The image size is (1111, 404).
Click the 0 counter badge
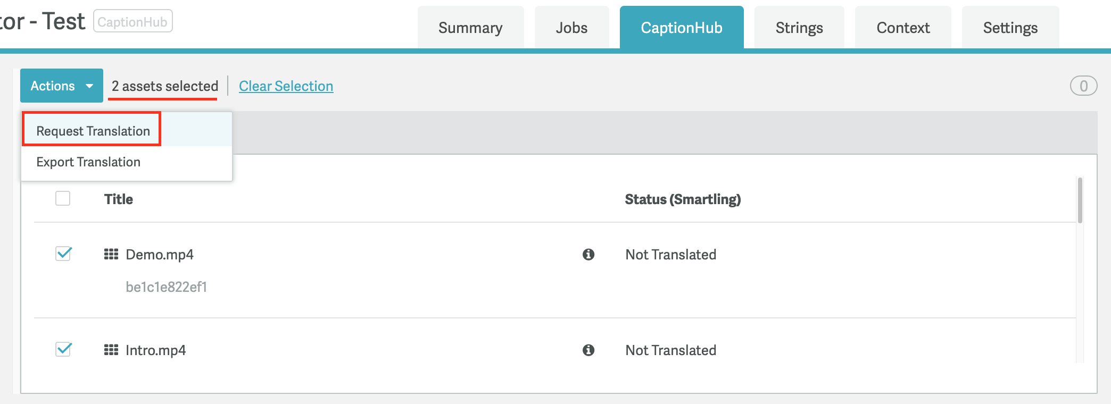[1084, 86]
